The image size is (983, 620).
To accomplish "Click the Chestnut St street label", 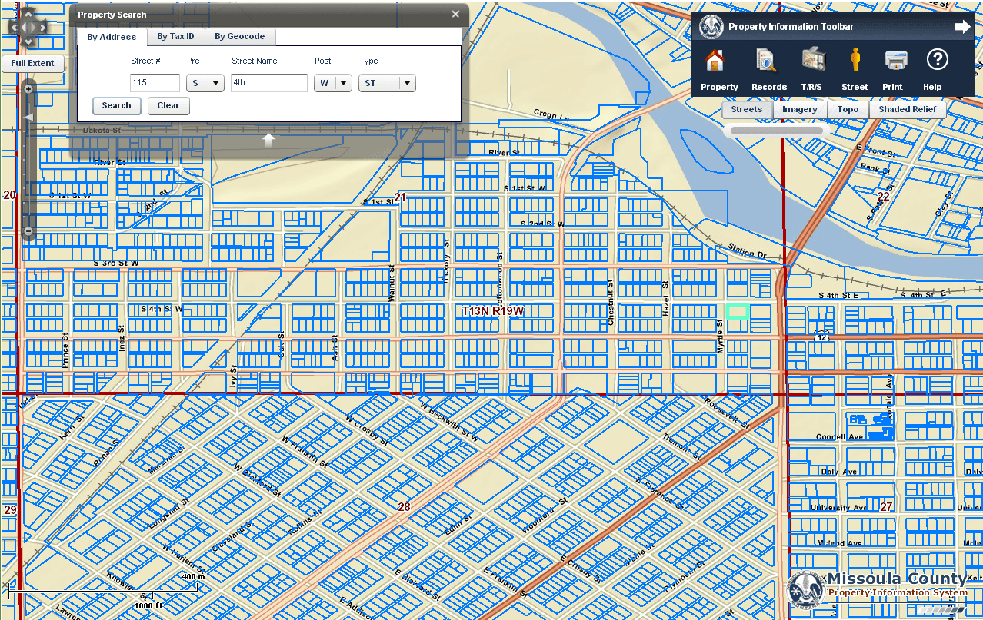I will click(x=610, y=303).
